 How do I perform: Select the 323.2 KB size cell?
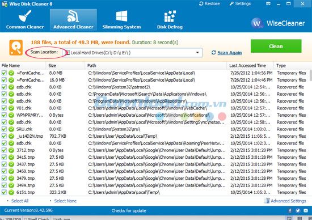[x=58, y=192]
